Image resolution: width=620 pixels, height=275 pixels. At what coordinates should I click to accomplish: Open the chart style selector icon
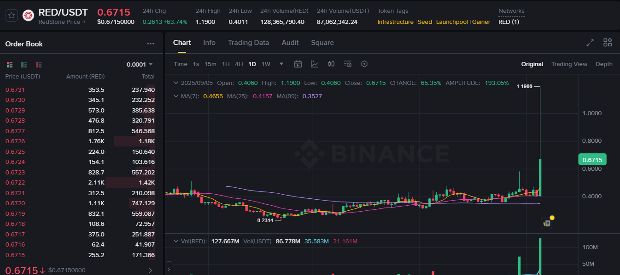tap(315, 64)
